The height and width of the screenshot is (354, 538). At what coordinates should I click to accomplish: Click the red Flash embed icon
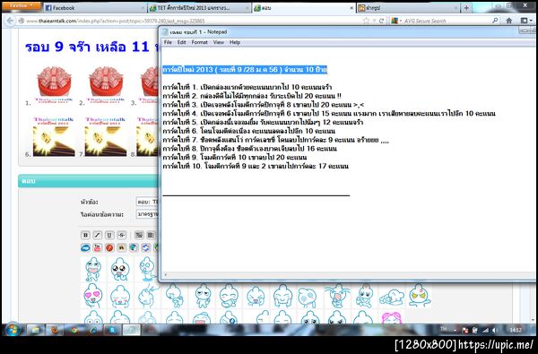click(109, 247)
